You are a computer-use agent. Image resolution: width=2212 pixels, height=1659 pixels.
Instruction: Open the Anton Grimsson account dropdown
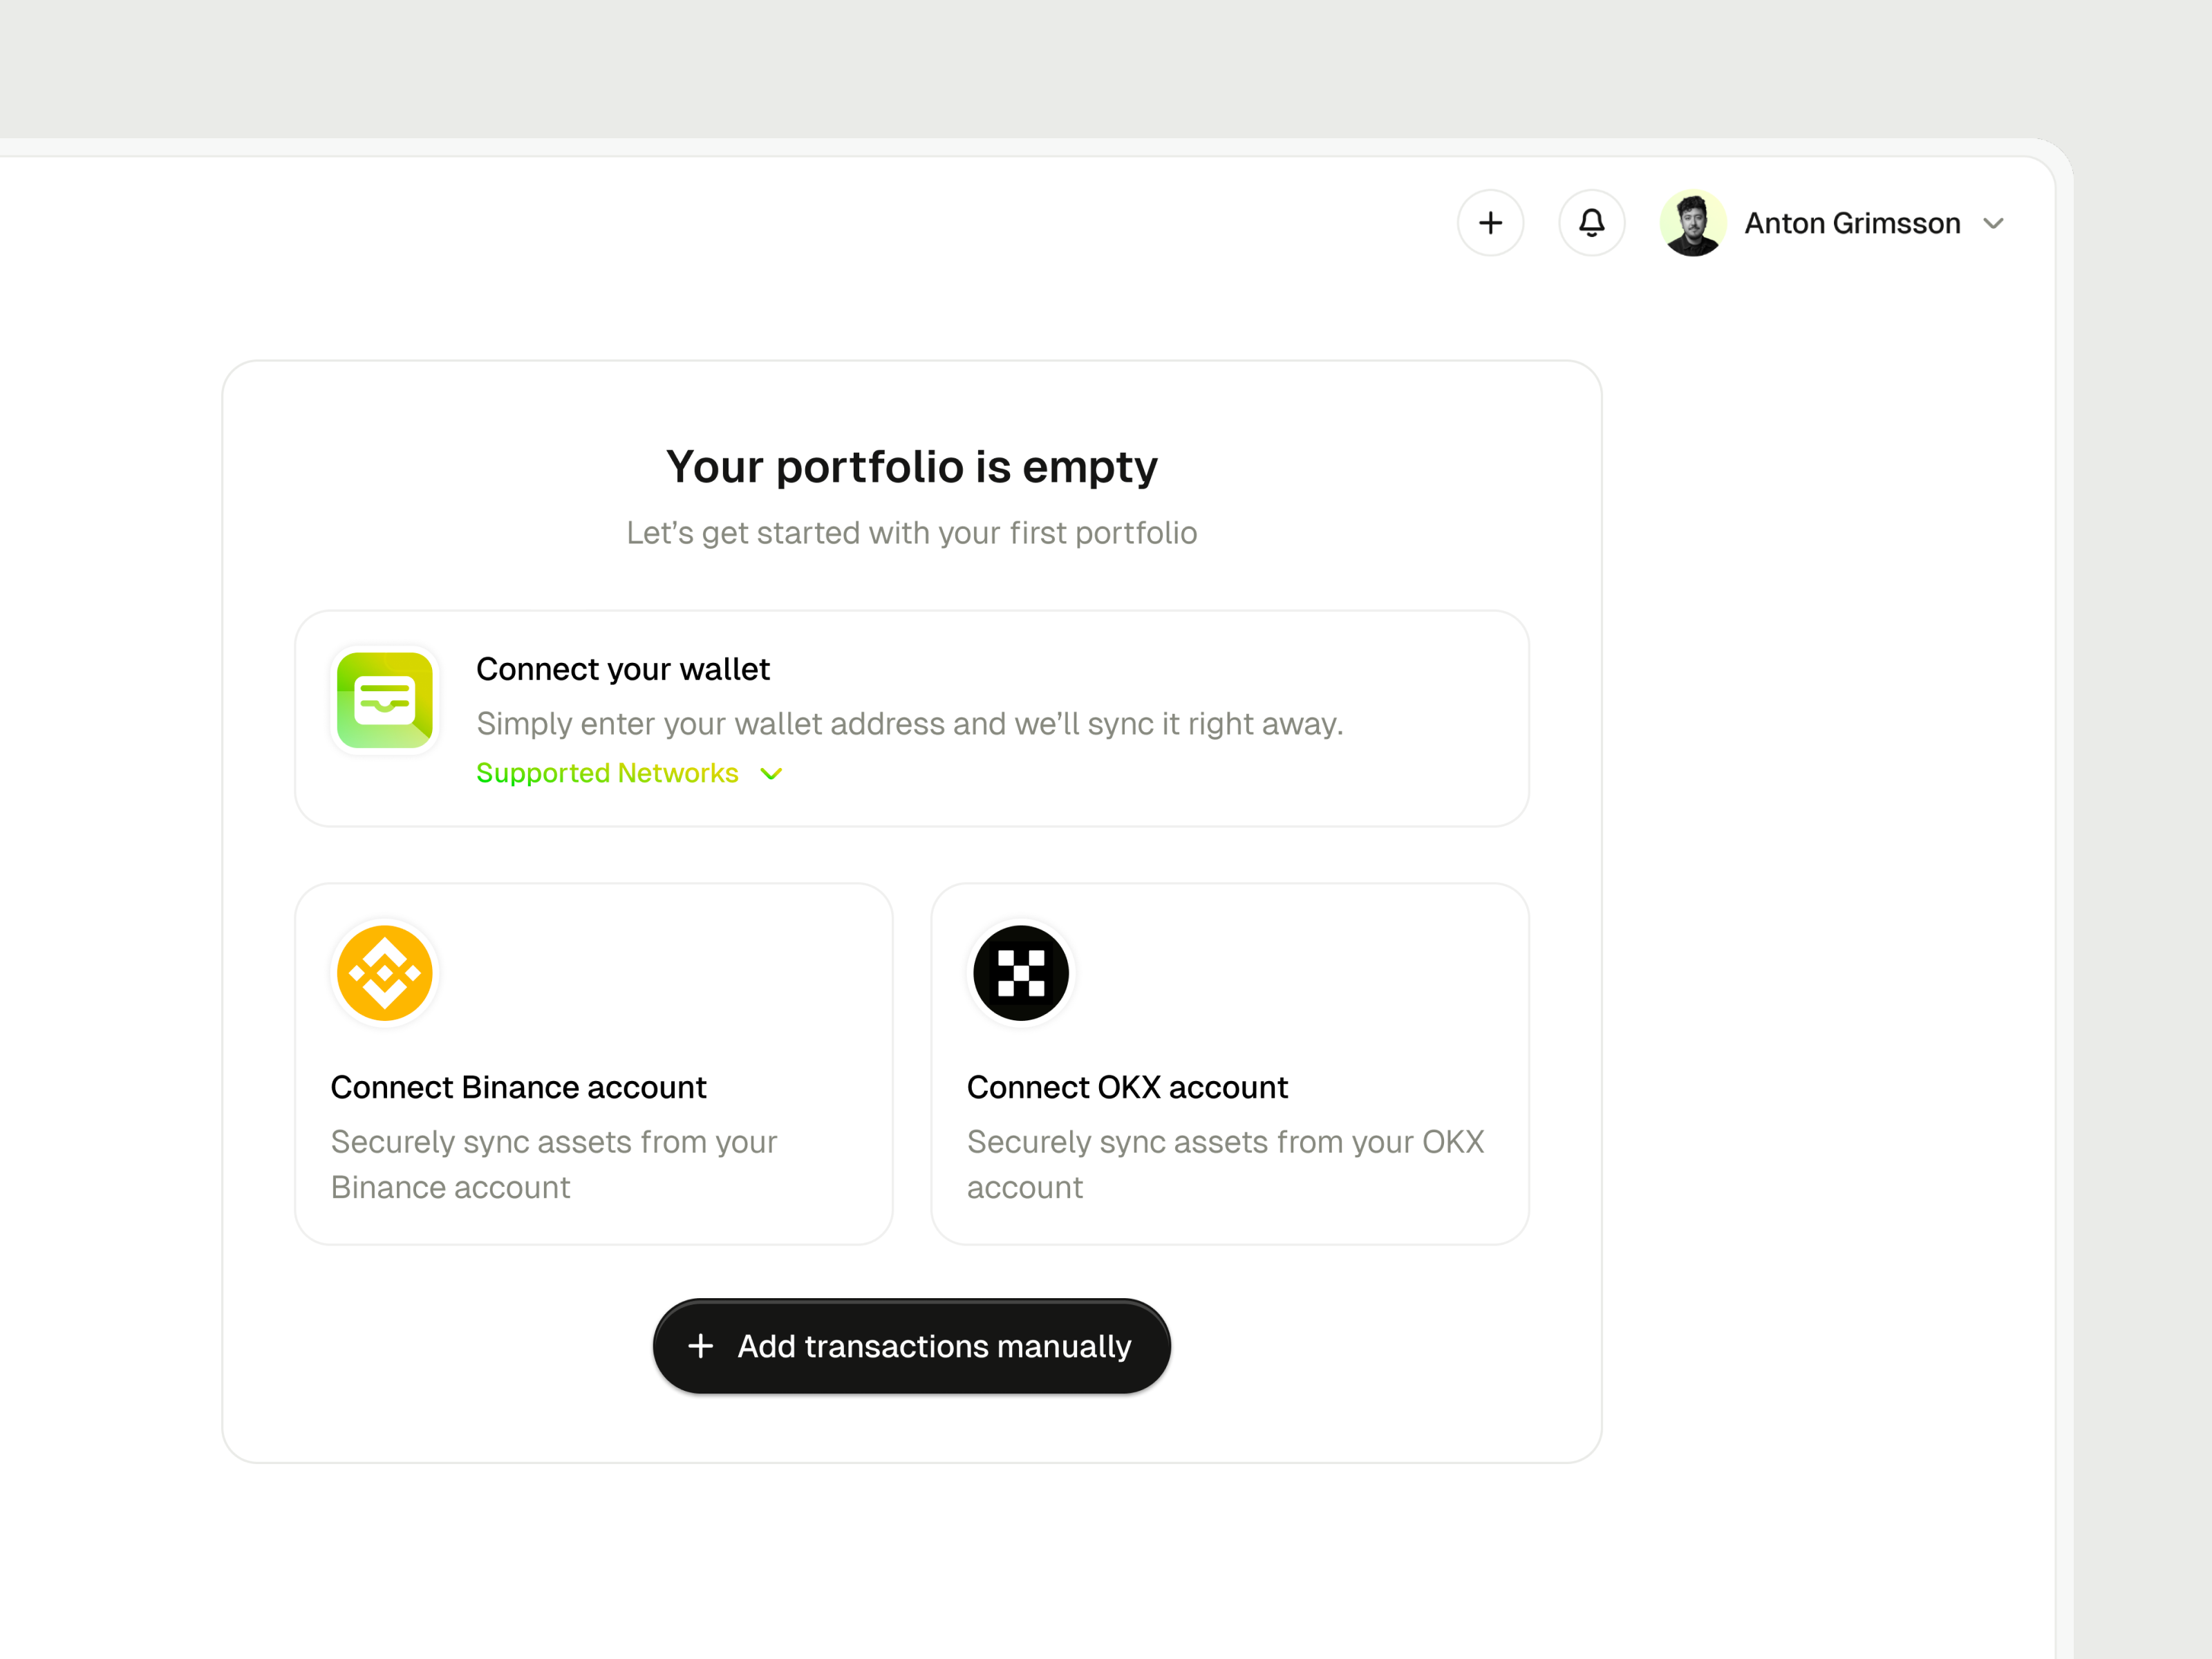[x=1994, y=223]
